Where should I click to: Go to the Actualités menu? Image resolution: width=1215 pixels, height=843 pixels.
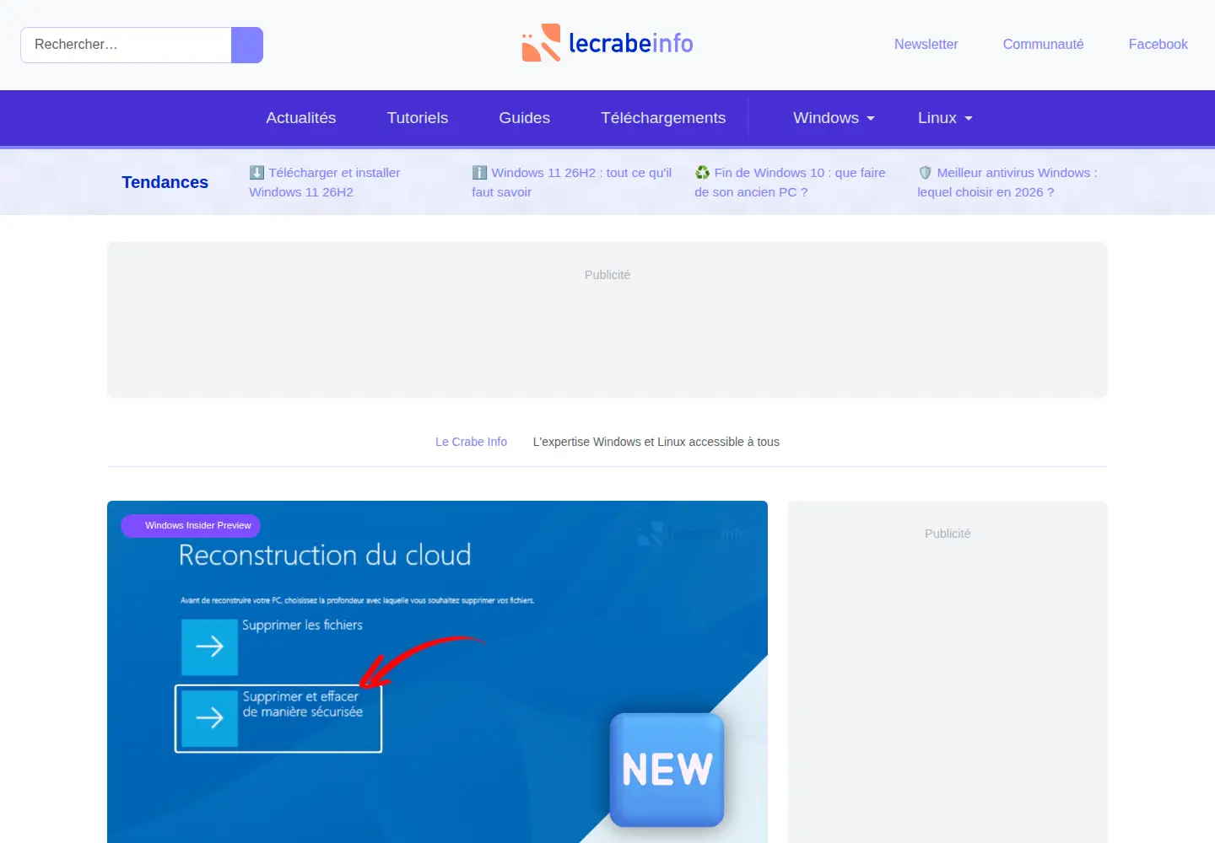(x=301, y=118)
